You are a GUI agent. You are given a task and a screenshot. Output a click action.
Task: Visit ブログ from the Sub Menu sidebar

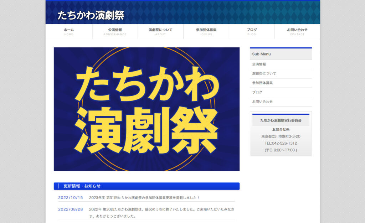(x=257, y=92)
